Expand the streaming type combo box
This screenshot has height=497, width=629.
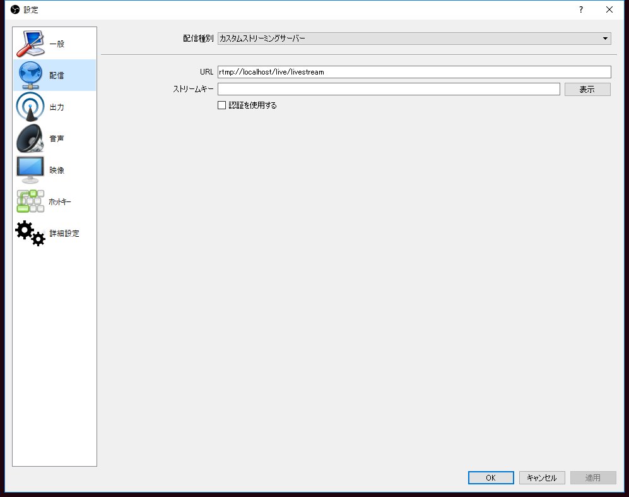click(413, 38)
